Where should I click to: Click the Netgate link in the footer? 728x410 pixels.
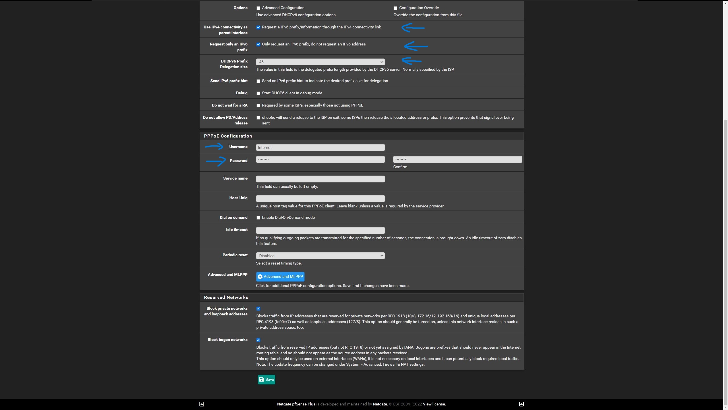(x=380, y=404)
